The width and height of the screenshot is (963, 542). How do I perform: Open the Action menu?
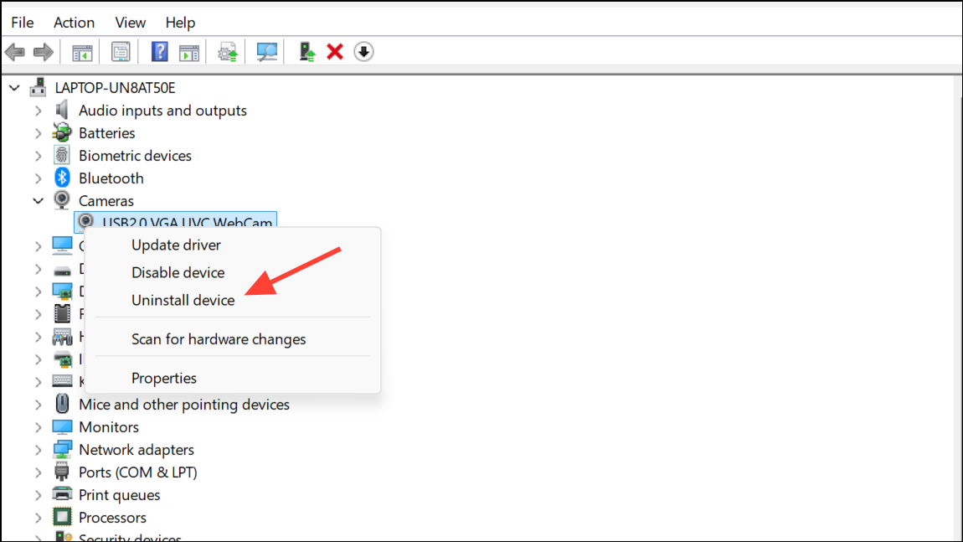74,23
